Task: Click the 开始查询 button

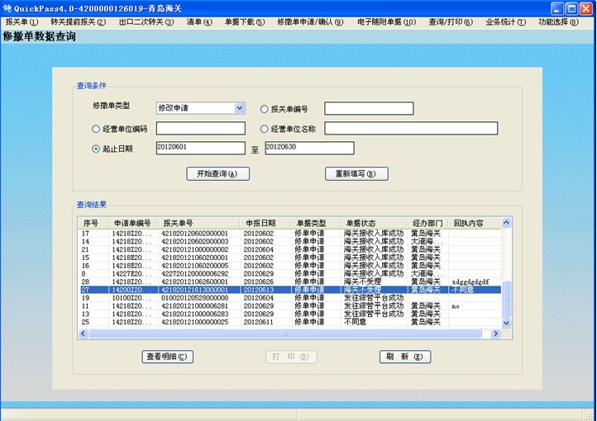Action: tap(217, 174)
